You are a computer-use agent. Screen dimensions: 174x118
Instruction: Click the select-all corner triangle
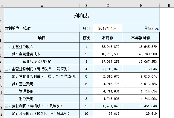click(x=2, y=5)
